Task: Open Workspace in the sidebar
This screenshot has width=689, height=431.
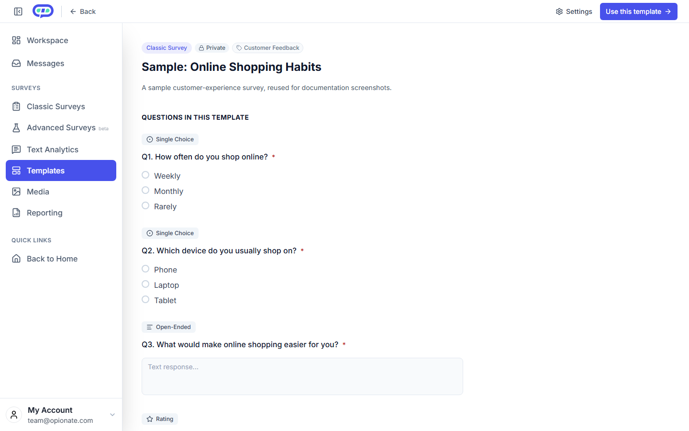Action: pyautogui.click(x=61, y=40)
